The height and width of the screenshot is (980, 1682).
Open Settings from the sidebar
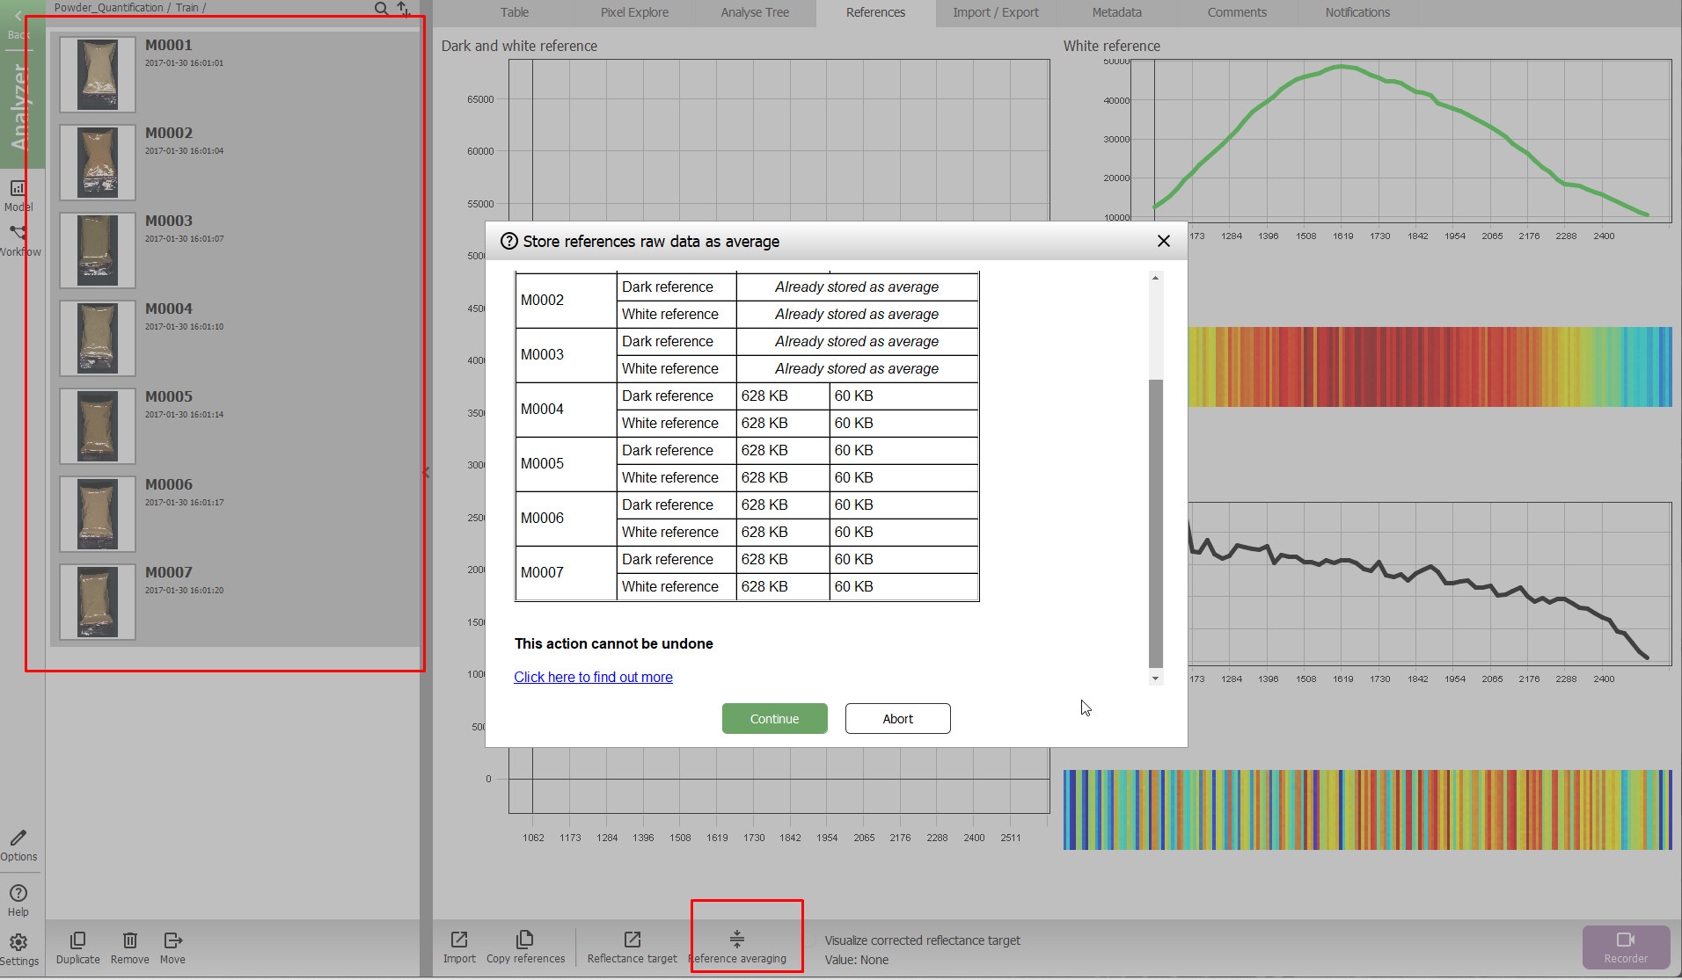(18, 943)
